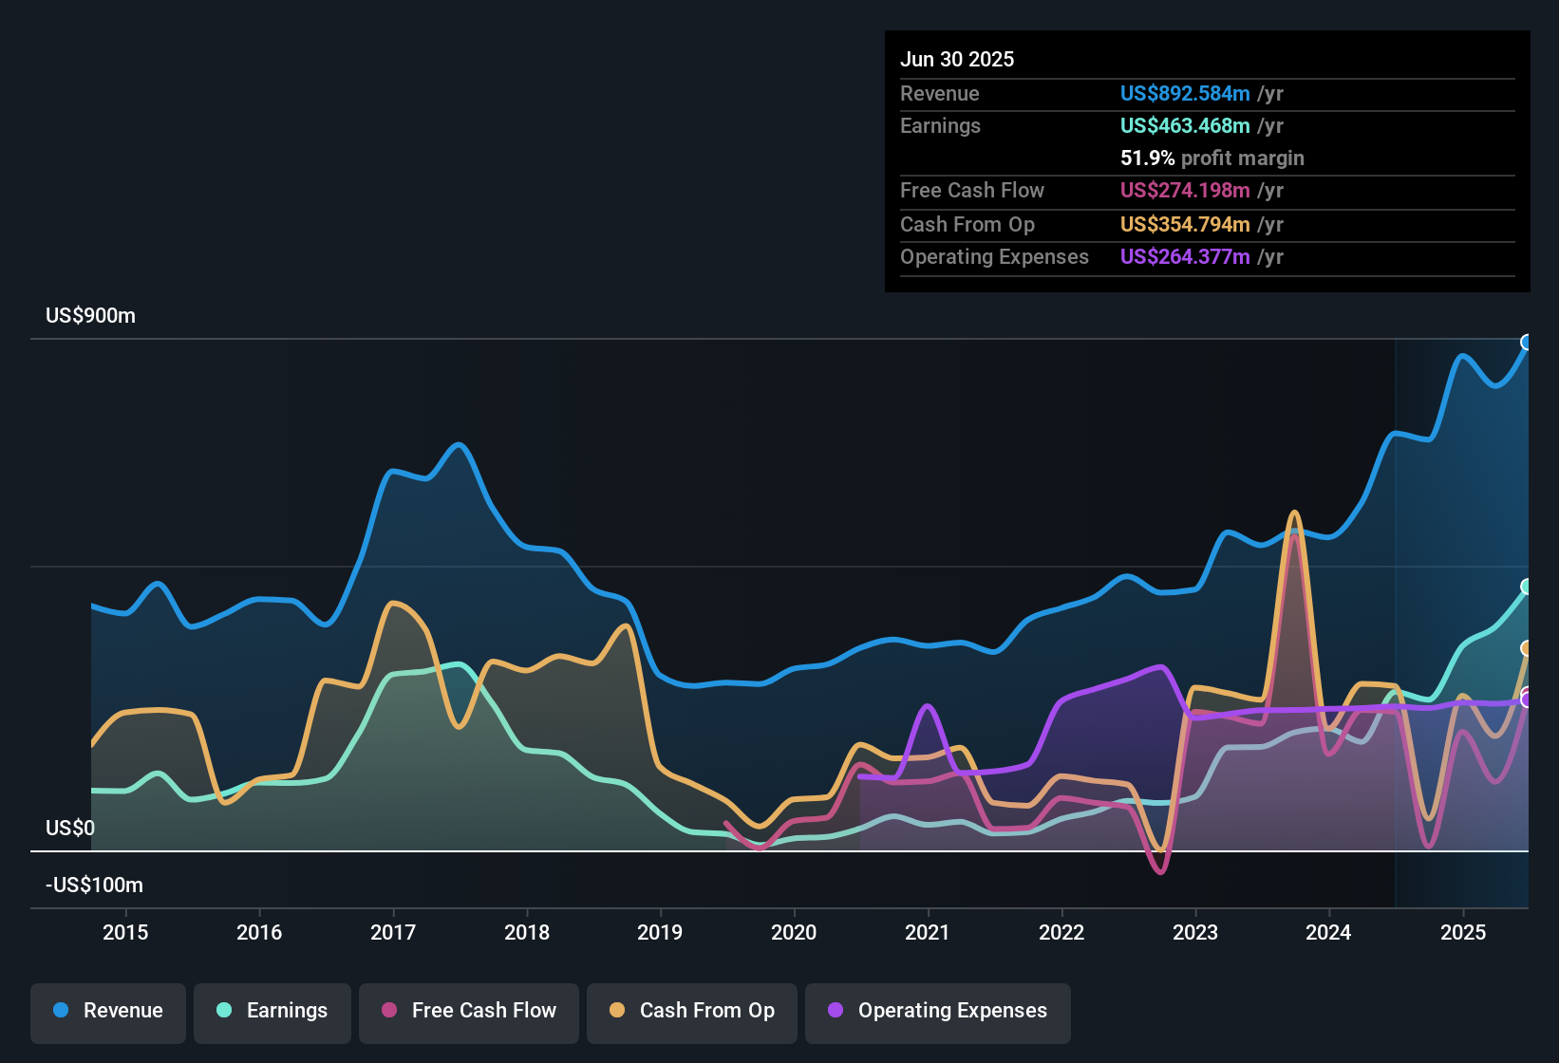Screen dimensions: 1559x1063
Task: Click the Earnings endpoint marker on the chart
Action: click(x=1527, y=587)
